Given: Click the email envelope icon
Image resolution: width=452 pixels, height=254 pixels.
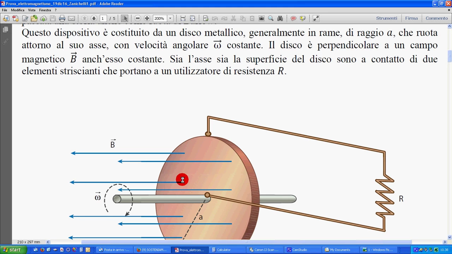Looking at the screenshot, I should pos(71,18).
